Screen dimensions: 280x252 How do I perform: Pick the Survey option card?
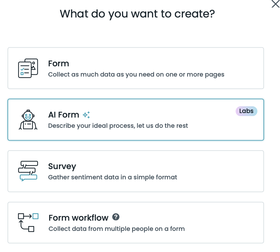tap(136, 171)
